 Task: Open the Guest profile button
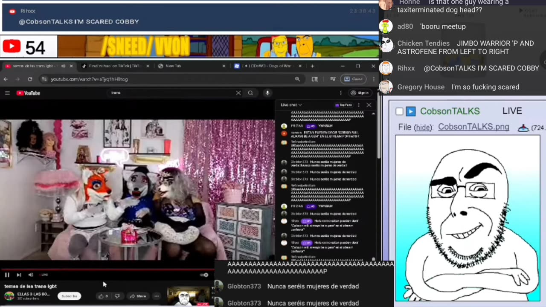pyautogui.click(x=353, y=79)
